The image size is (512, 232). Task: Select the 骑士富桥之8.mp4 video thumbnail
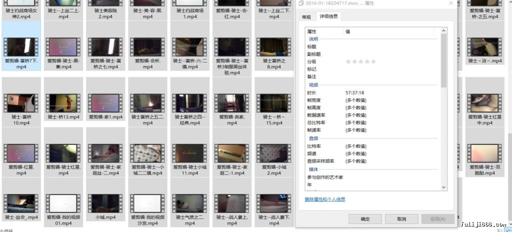point(274,46)
